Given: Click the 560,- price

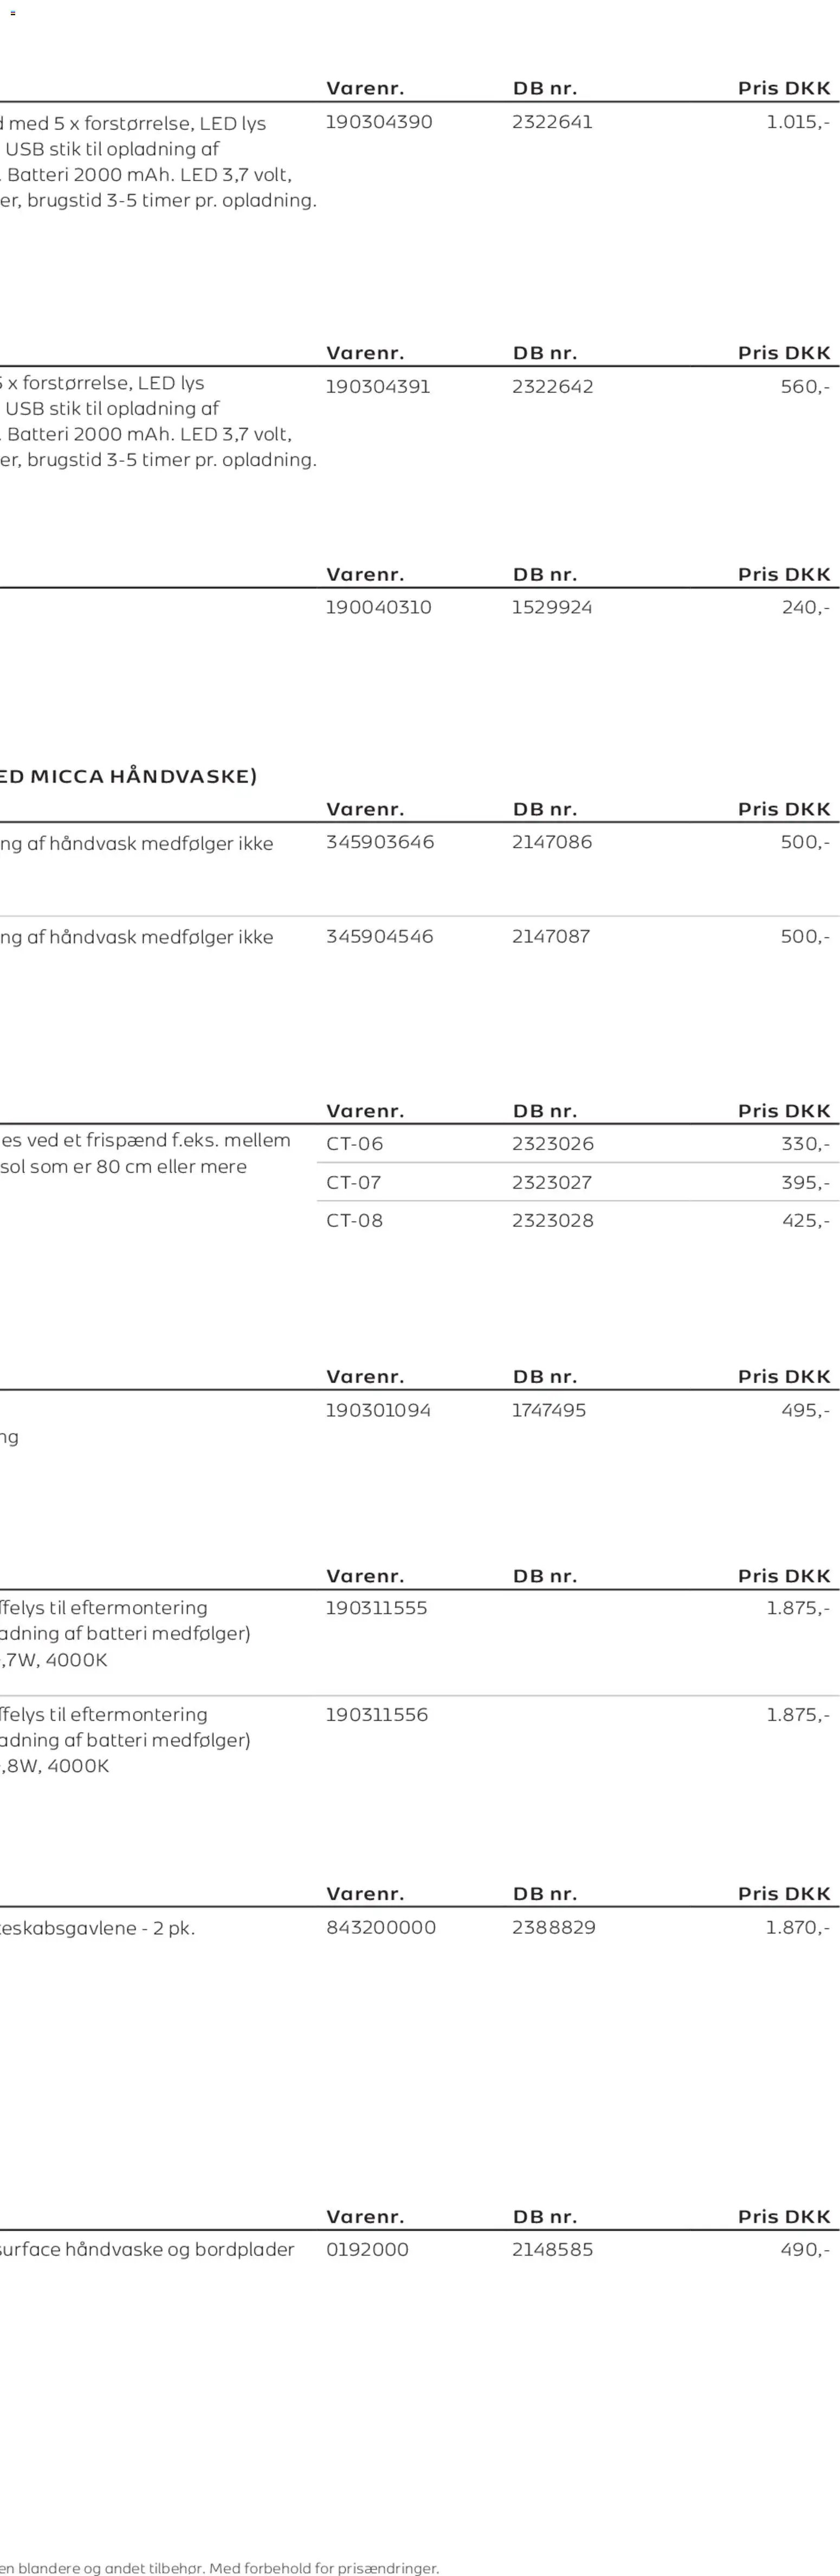Looking at the screenshot, I should [804, 387].
